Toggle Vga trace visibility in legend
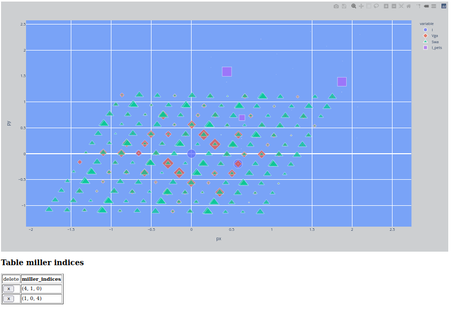 [431, 36]
